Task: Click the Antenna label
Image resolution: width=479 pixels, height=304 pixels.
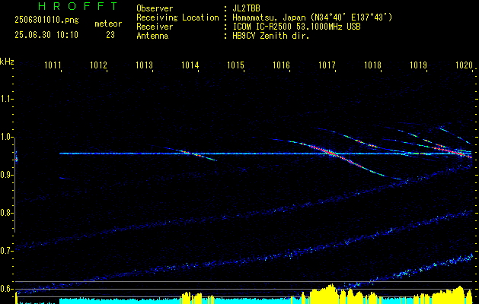Action: click(x=152, y=36)
